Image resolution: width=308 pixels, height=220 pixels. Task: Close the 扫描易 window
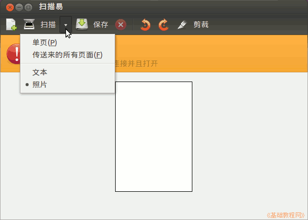(x=9, y=7)
